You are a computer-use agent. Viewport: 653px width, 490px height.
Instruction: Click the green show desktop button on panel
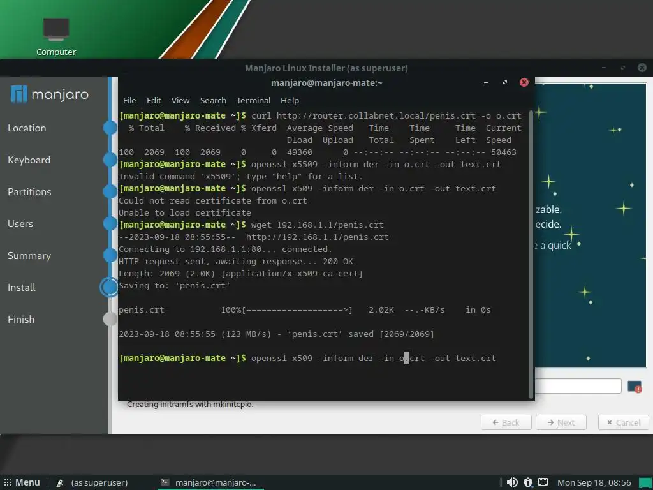[x=645, y=482]
